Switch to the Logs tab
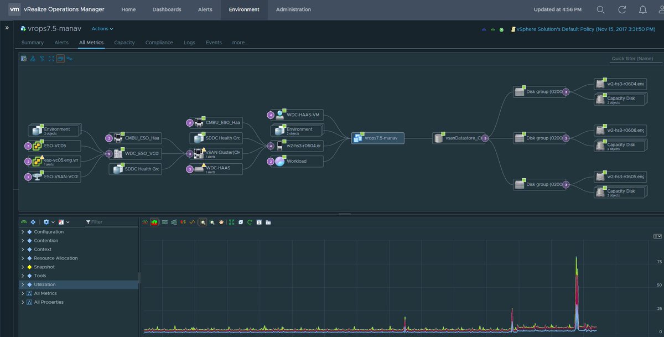The image size is (664, 337). [189, 43]
